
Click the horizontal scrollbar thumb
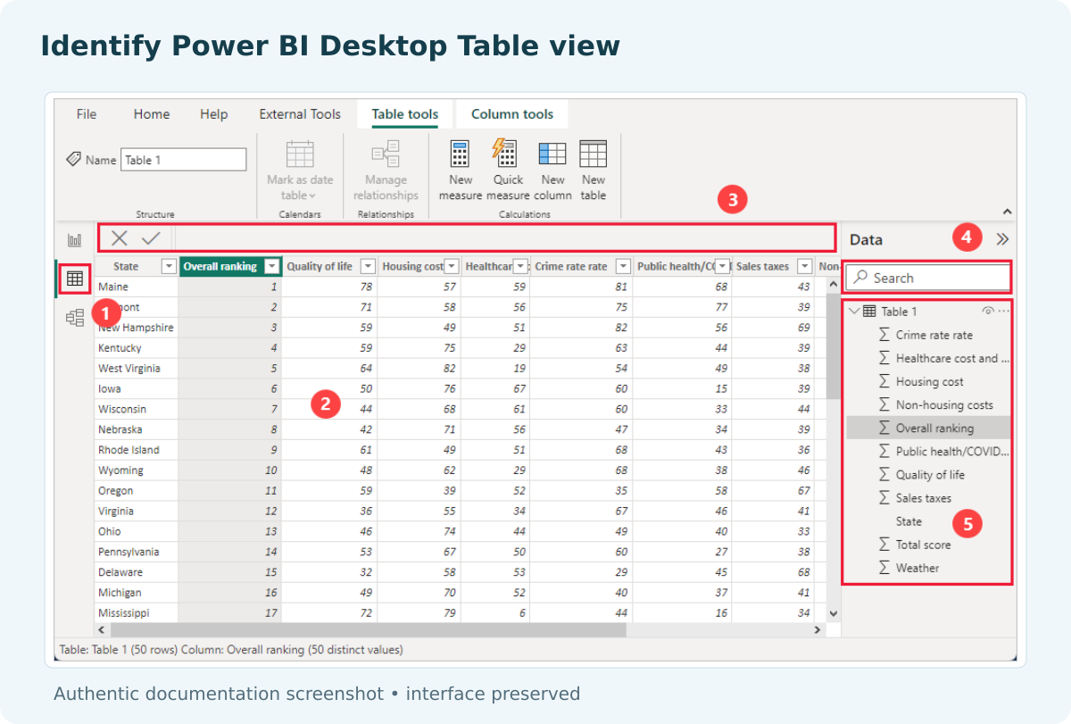click(369, 629)
